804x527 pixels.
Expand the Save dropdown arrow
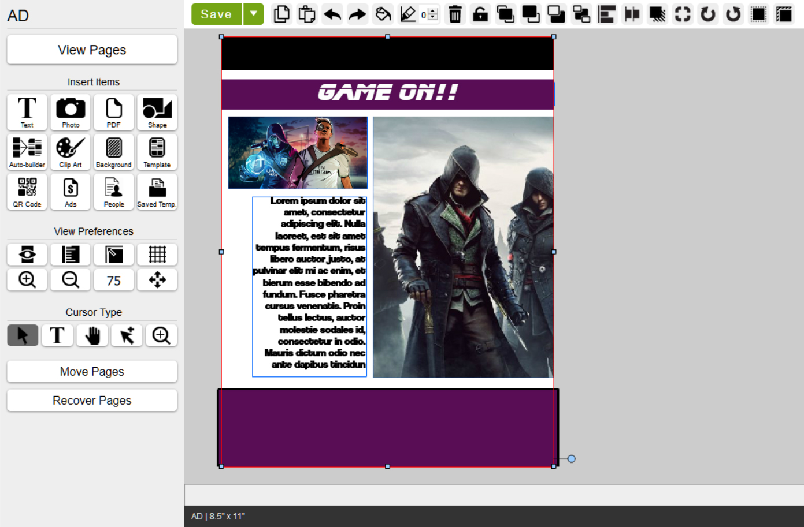point(253,14)
